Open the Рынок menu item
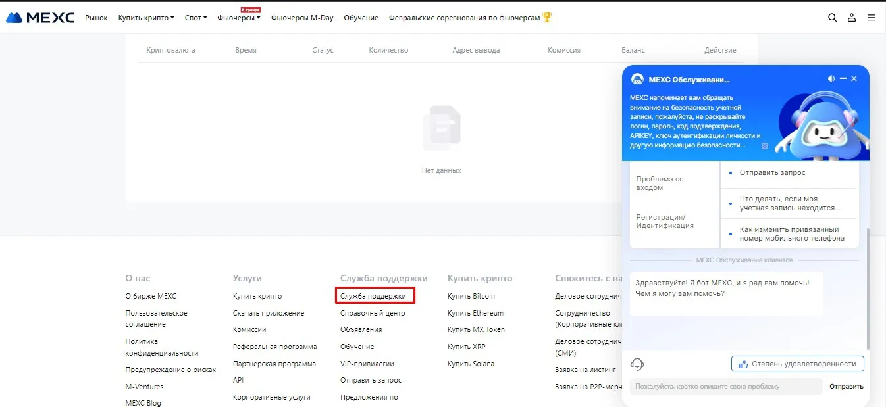 click(96, 18)
